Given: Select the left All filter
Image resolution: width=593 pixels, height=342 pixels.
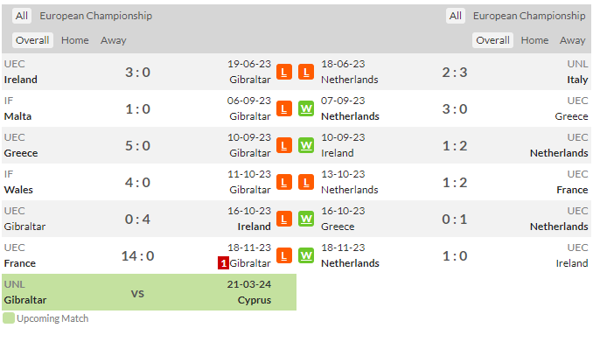Looking at the screenshot, I should click(x=22, y=16).
